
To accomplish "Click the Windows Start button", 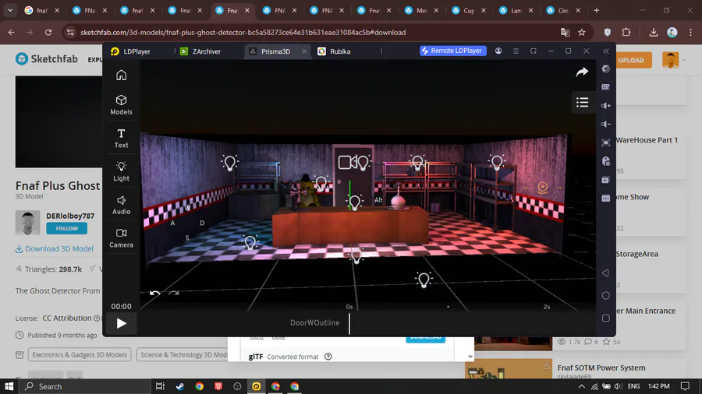I will (9, 386).
